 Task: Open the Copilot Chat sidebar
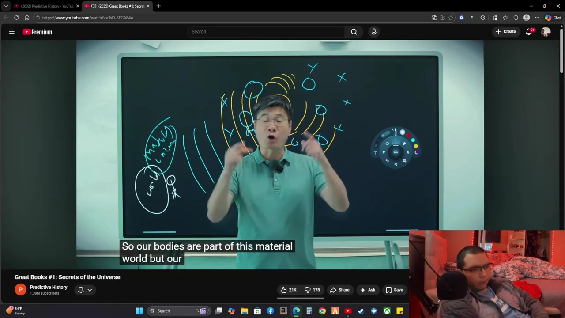pos(553,18)
